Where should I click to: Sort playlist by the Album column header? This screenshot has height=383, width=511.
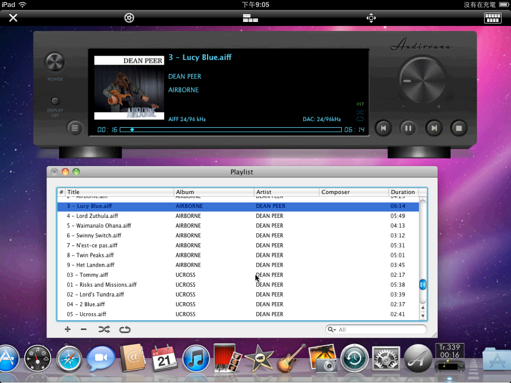[214, 192]
